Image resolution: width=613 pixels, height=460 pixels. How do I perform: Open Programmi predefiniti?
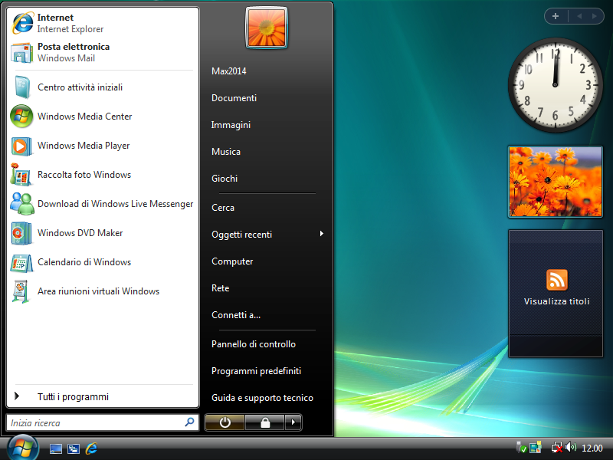click(x=256, y=371)
